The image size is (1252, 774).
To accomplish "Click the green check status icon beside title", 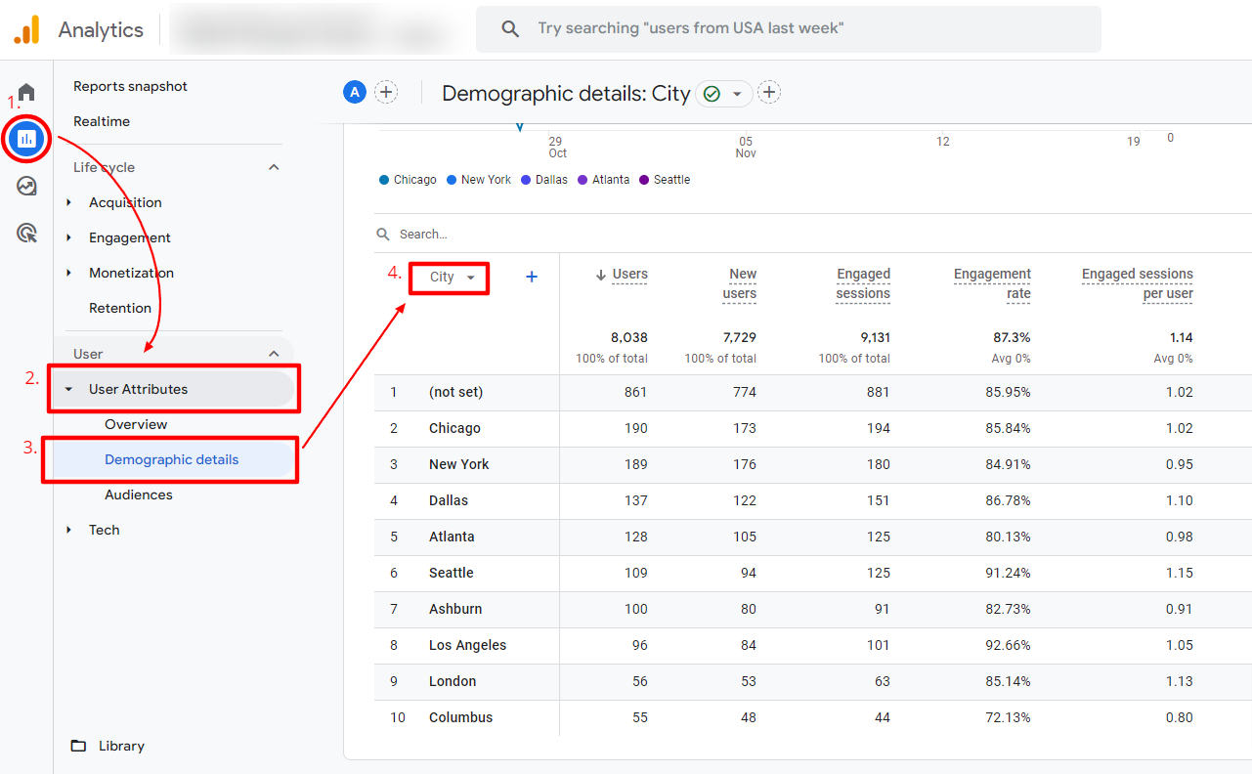I will pos(712,94).
